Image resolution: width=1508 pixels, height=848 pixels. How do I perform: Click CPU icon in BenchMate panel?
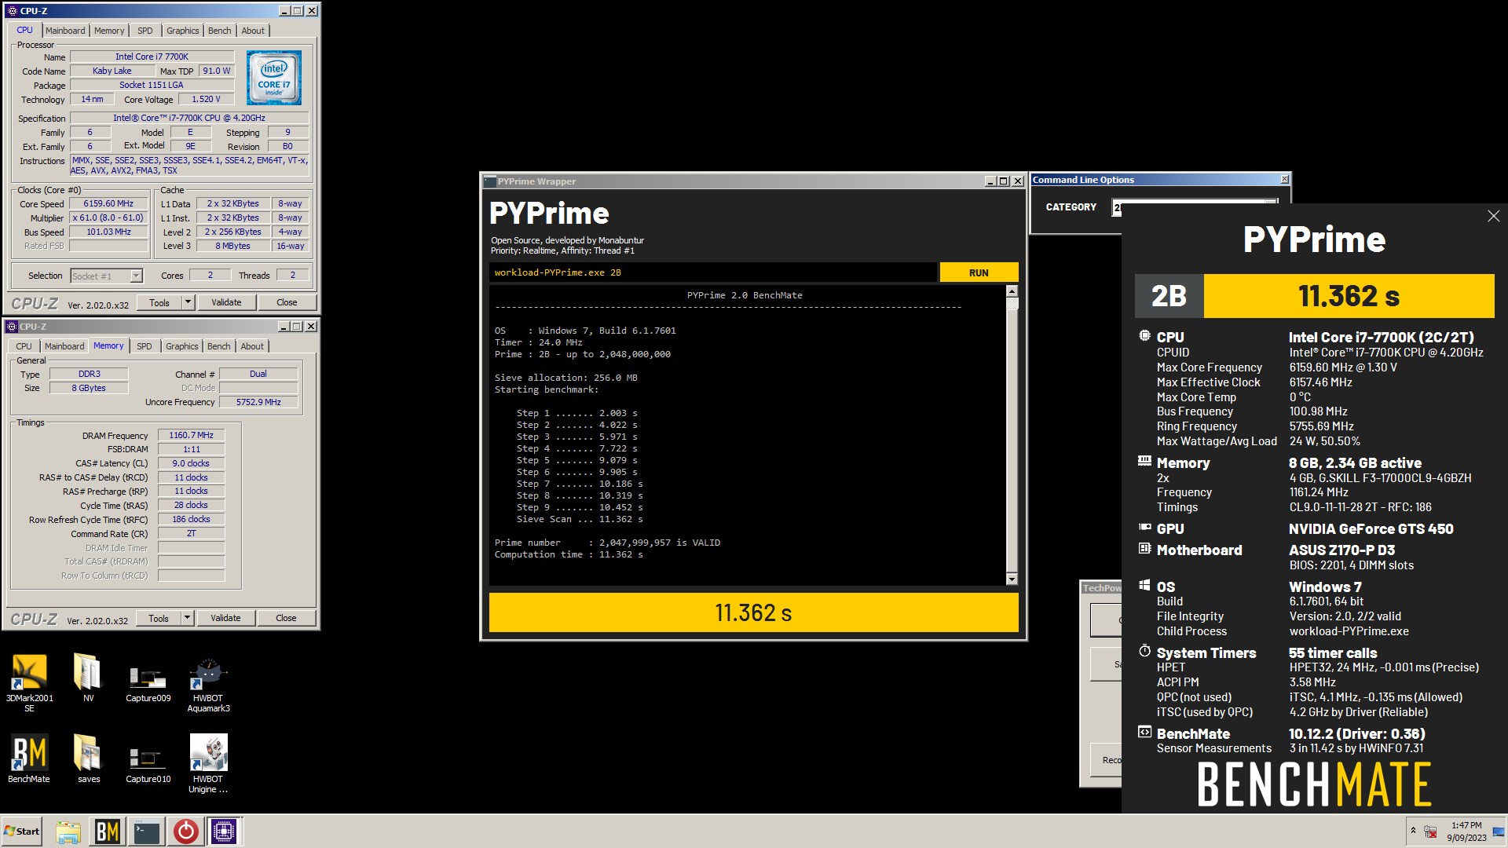(x=1144, y=336)
